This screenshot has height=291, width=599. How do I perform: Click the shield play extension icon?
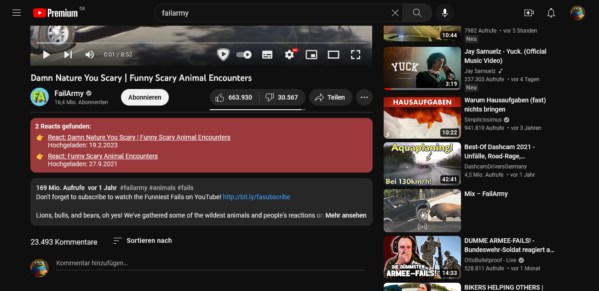tap(223, 55)
